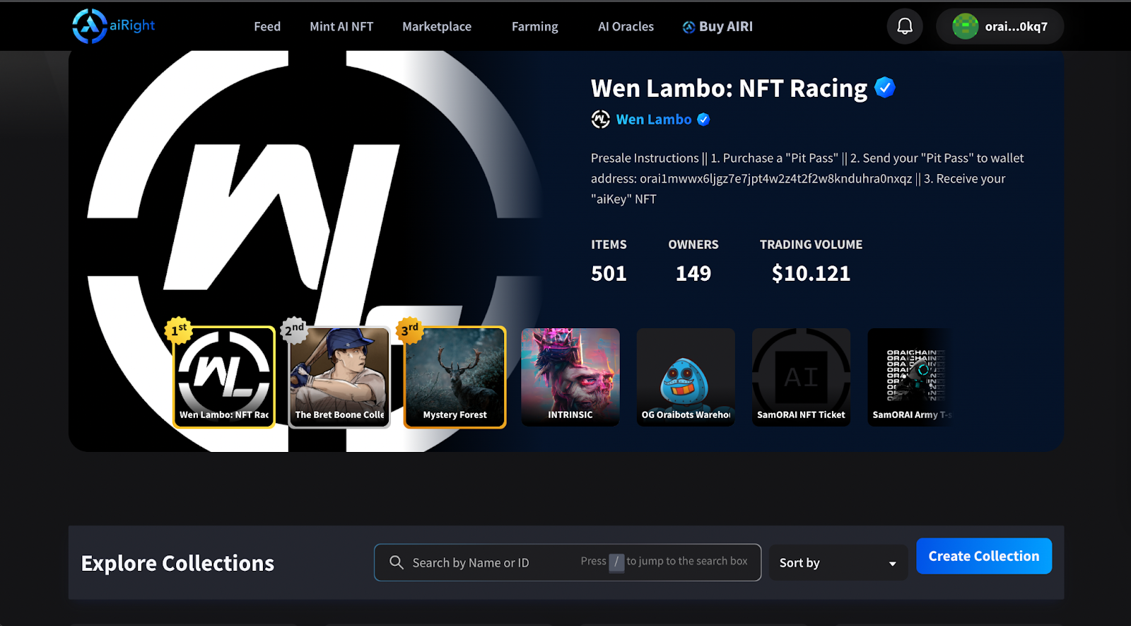Click the TRADING VOLUME label
Image resolution: width=1131 pixels, height=626 pixels.
tap(811, 244)
